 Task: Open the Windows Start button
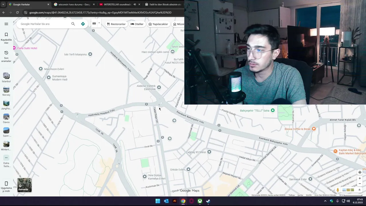pos(158,201)
